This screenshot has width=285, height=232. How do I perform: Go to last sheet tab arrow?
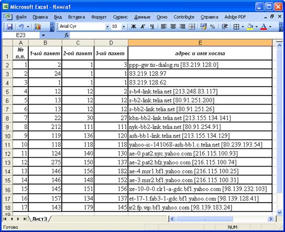point(25,219)
